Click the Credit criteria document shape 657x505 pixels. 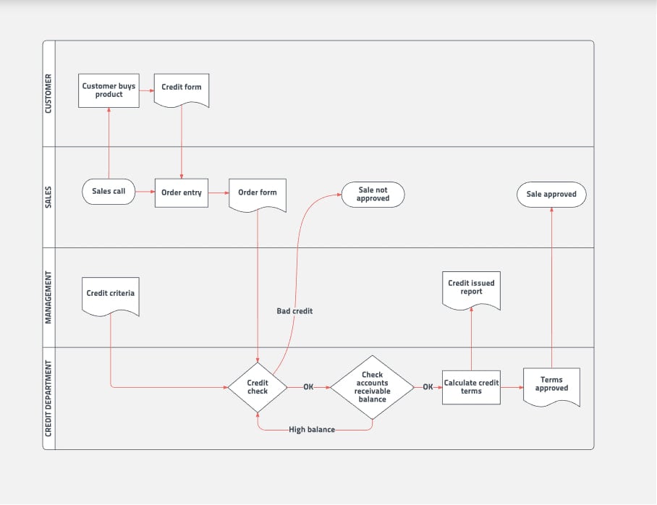(110, 294)
